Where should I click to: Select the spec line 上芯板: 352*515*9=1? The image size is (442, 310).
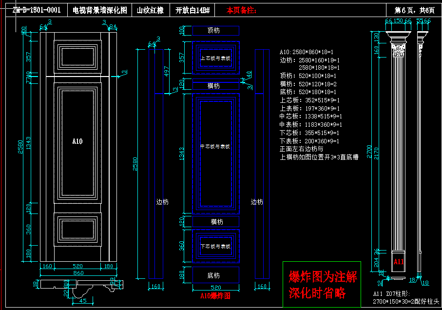coord(309,100)
